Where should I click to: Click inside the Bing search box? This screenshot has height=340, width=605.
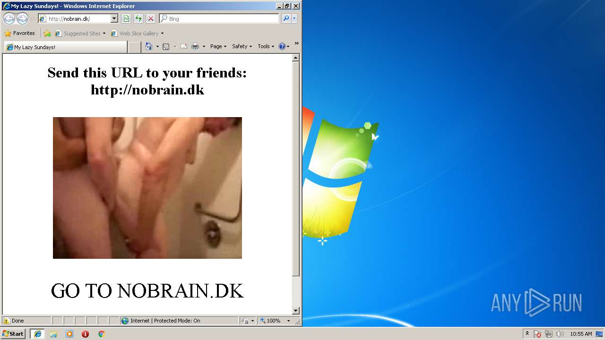[219, 18]
